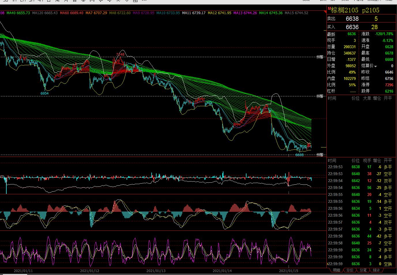Image resolution: width=397 pixels, height=275 pixels.
Task: Click the 外盘 value 98052
Action: point(351,66)
